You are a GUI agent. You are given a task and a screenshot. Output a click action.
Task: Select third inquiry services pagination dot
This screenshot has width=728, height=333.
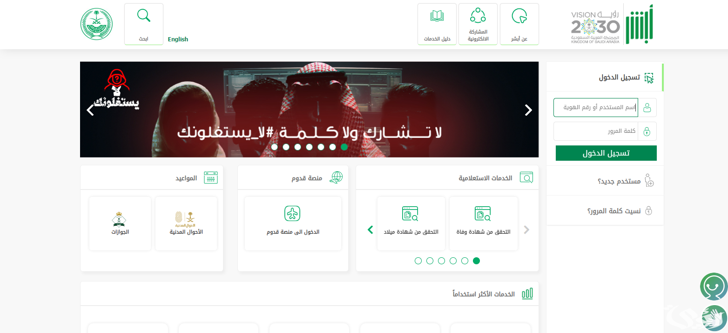tap(441, 261)
